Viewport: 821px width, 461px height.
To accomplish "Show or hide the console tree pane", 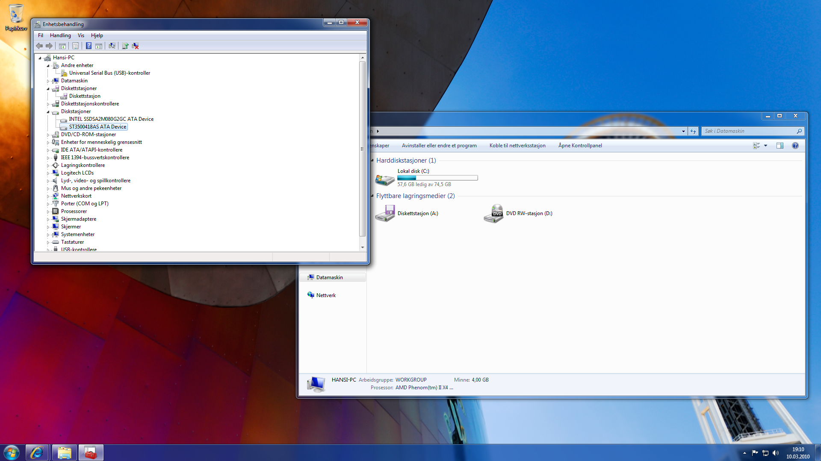I will click(x=62, y=46).
